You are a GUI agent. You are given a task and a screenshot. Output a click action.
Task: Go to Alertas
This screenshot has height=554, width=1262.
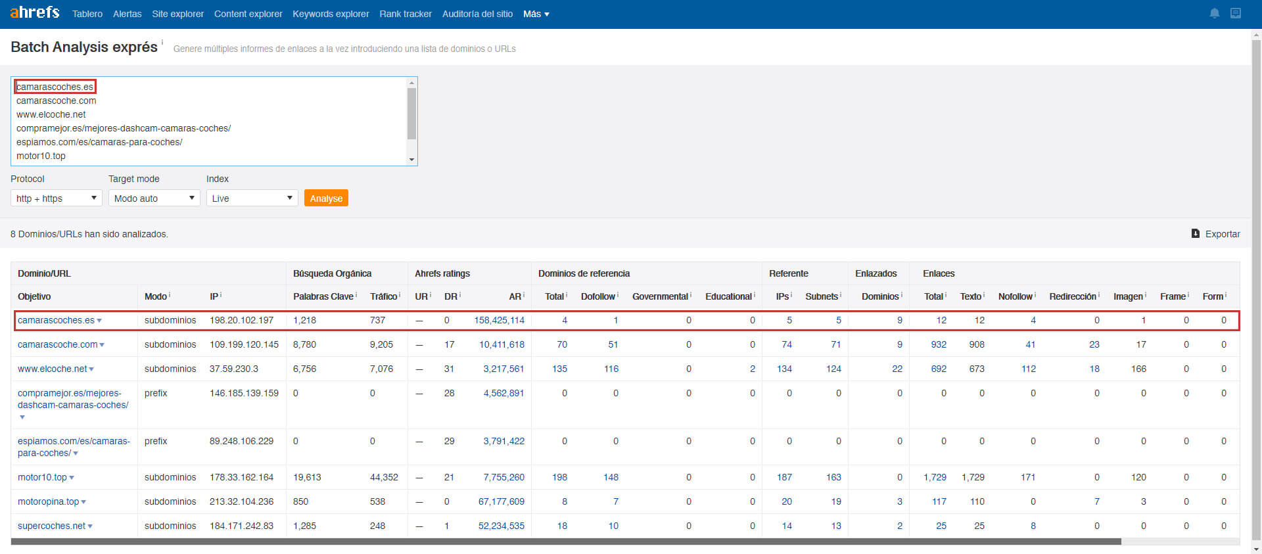127,14
